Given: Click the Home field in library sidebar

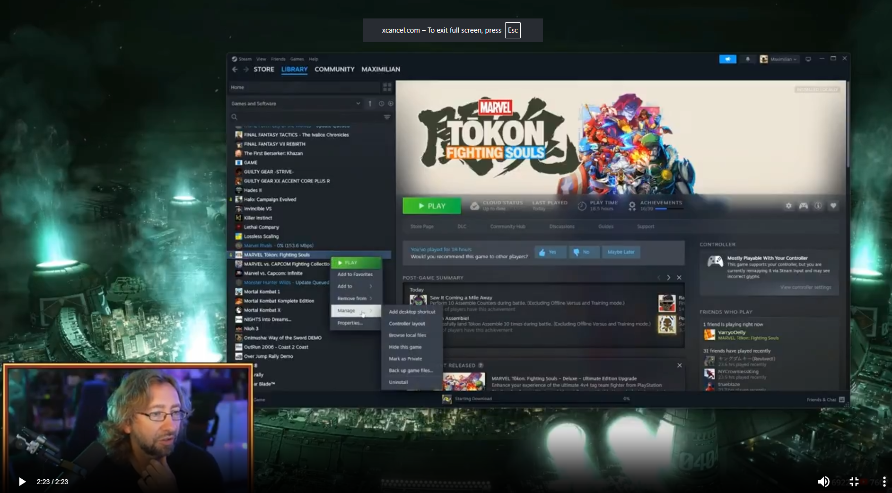Looking at the screenshot, I should (x=304, y=87).
